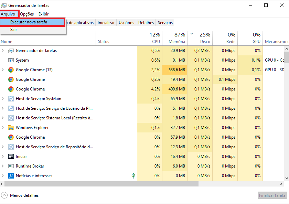This screenshot has width=289, height=204.
Task: Click the 20,9 MB memory cell
Action: point(175,51)
